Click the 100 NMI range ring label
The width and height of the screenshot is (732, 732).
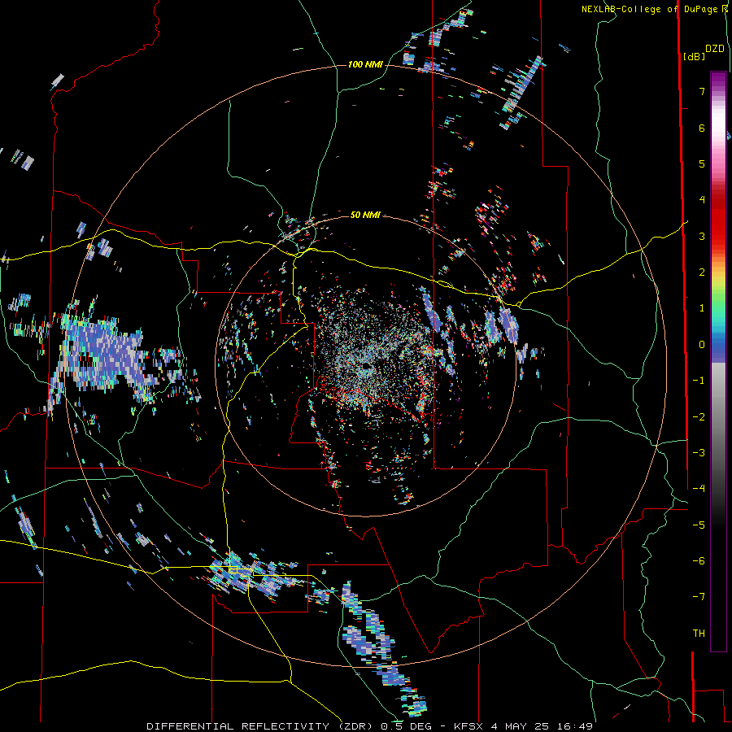365,64
